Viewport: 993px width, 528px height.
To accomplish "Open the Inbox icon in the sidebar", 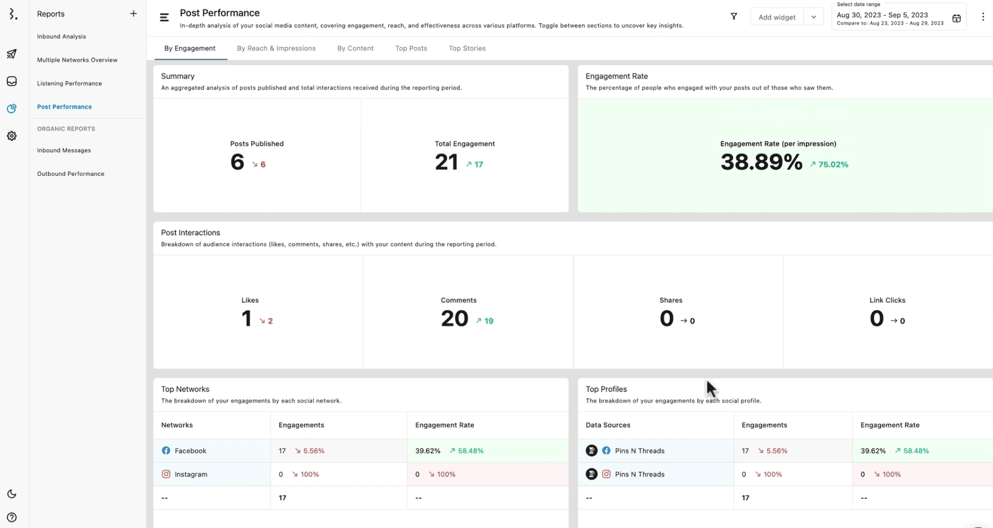I will (x=12, y=81).
